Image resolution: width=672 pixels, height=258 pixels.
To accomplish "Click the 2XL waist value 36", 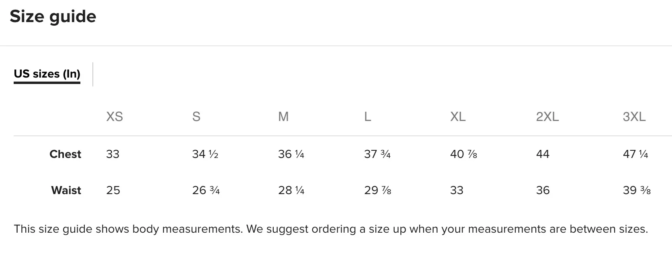I will point(543,190).
